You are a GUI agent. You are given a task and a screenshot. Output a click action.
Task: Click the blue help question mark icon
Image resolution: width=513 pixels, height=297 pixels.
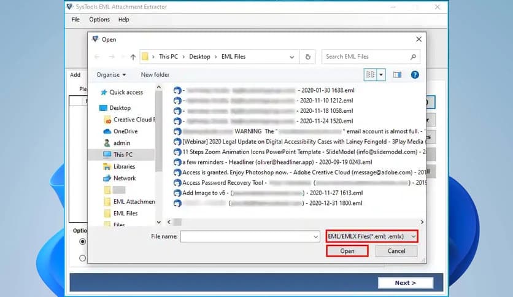coord(415,75)
